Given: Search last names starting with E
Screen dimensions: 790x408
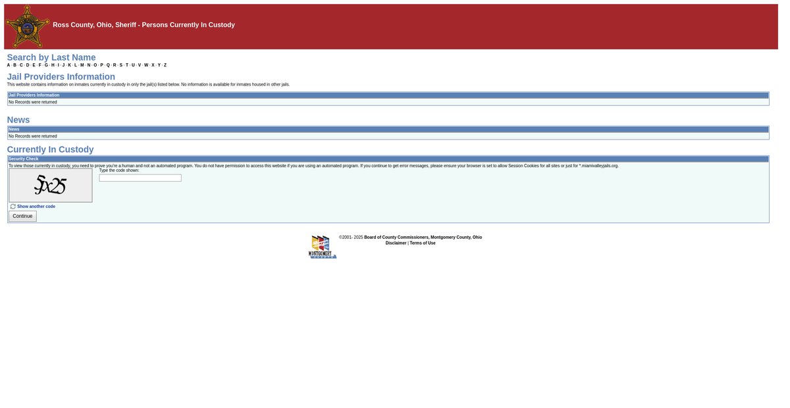Looking at the screenshot, I should pyautogui.click(x=34, y=65).
